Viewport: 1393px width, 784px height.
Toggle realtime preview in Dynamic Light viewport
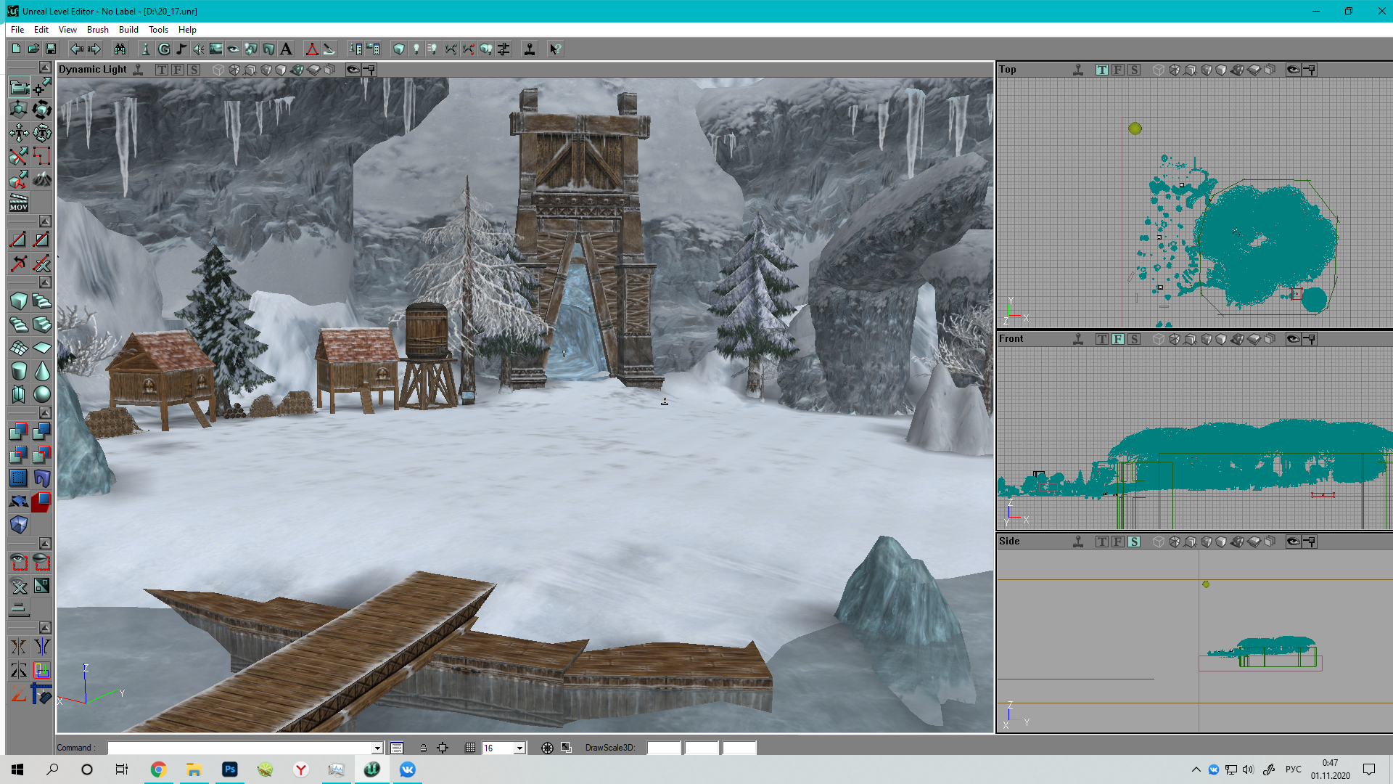138,70
